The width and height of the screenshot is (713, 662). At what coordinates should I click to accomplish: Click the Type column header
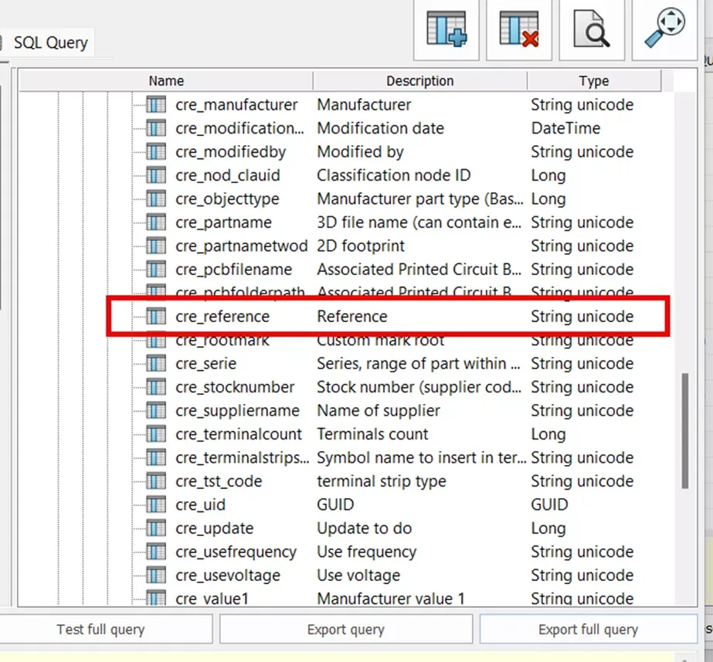click(594, 81)
